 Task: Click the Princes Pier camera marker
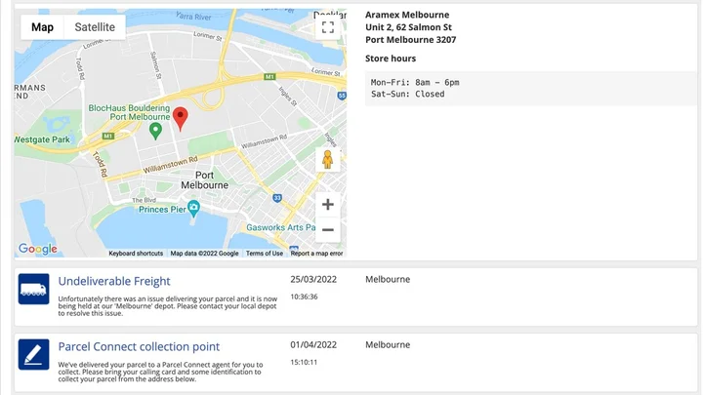193,209
